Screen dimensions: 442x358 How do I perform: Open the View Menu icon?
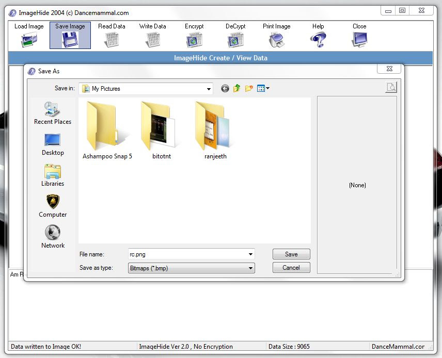[x=263, y=88]
